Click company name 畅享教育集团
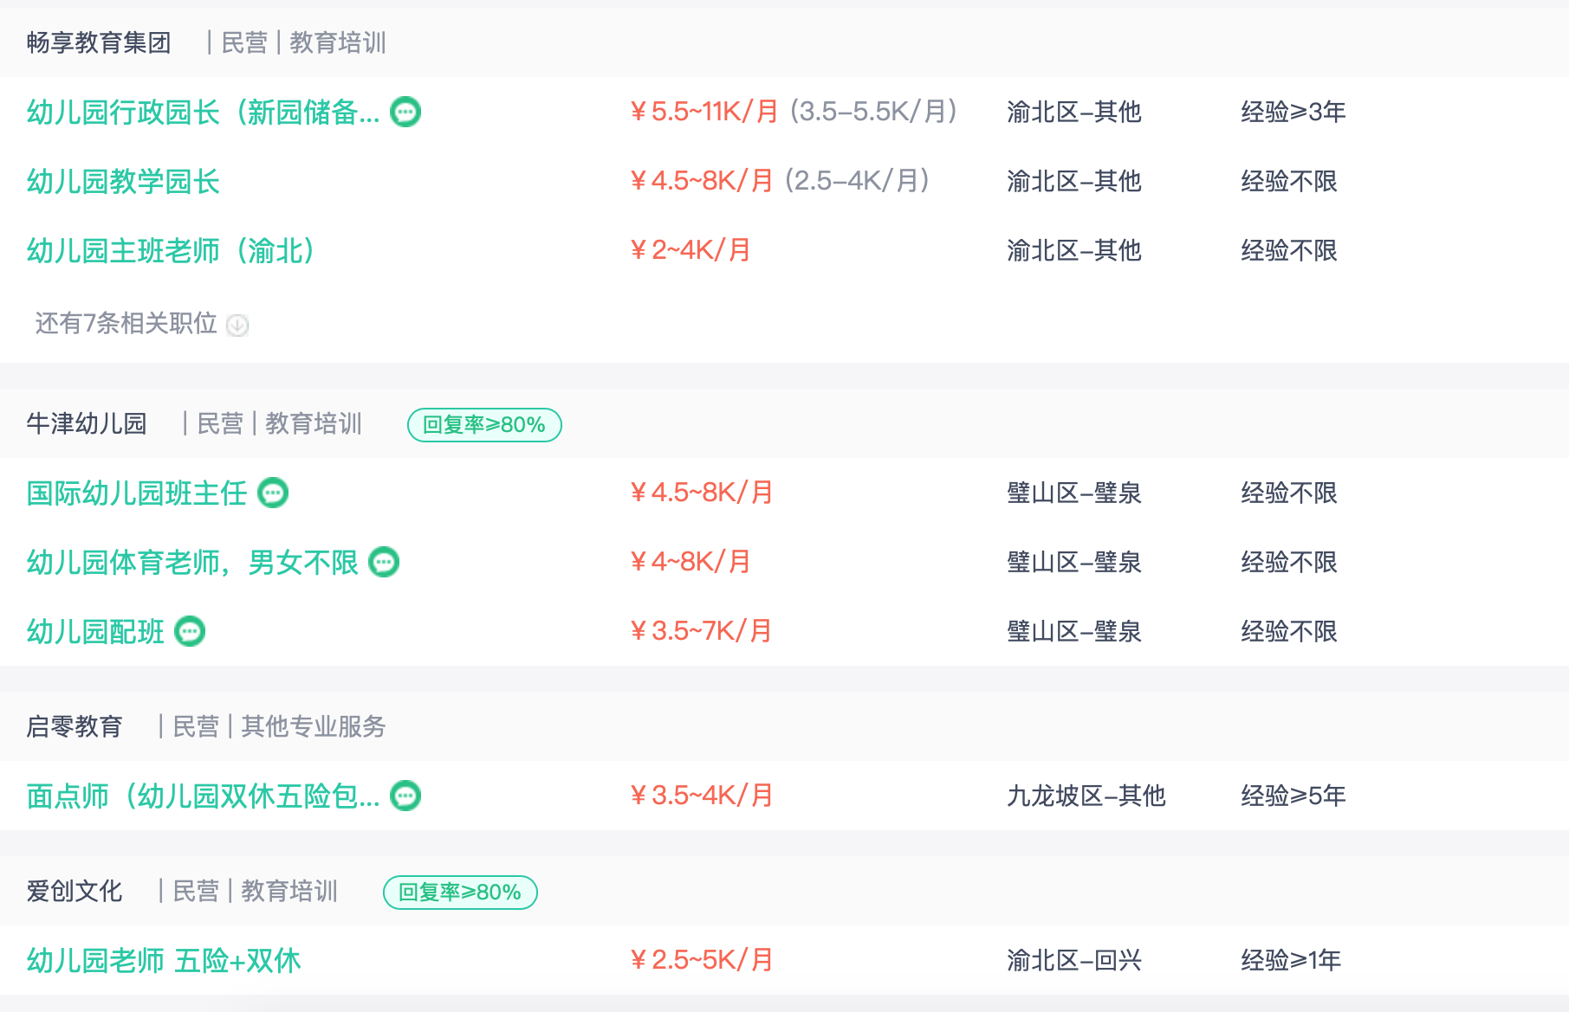This screenshot has width=1569, height=1012. pyautogui.click(x=99, y=42)
